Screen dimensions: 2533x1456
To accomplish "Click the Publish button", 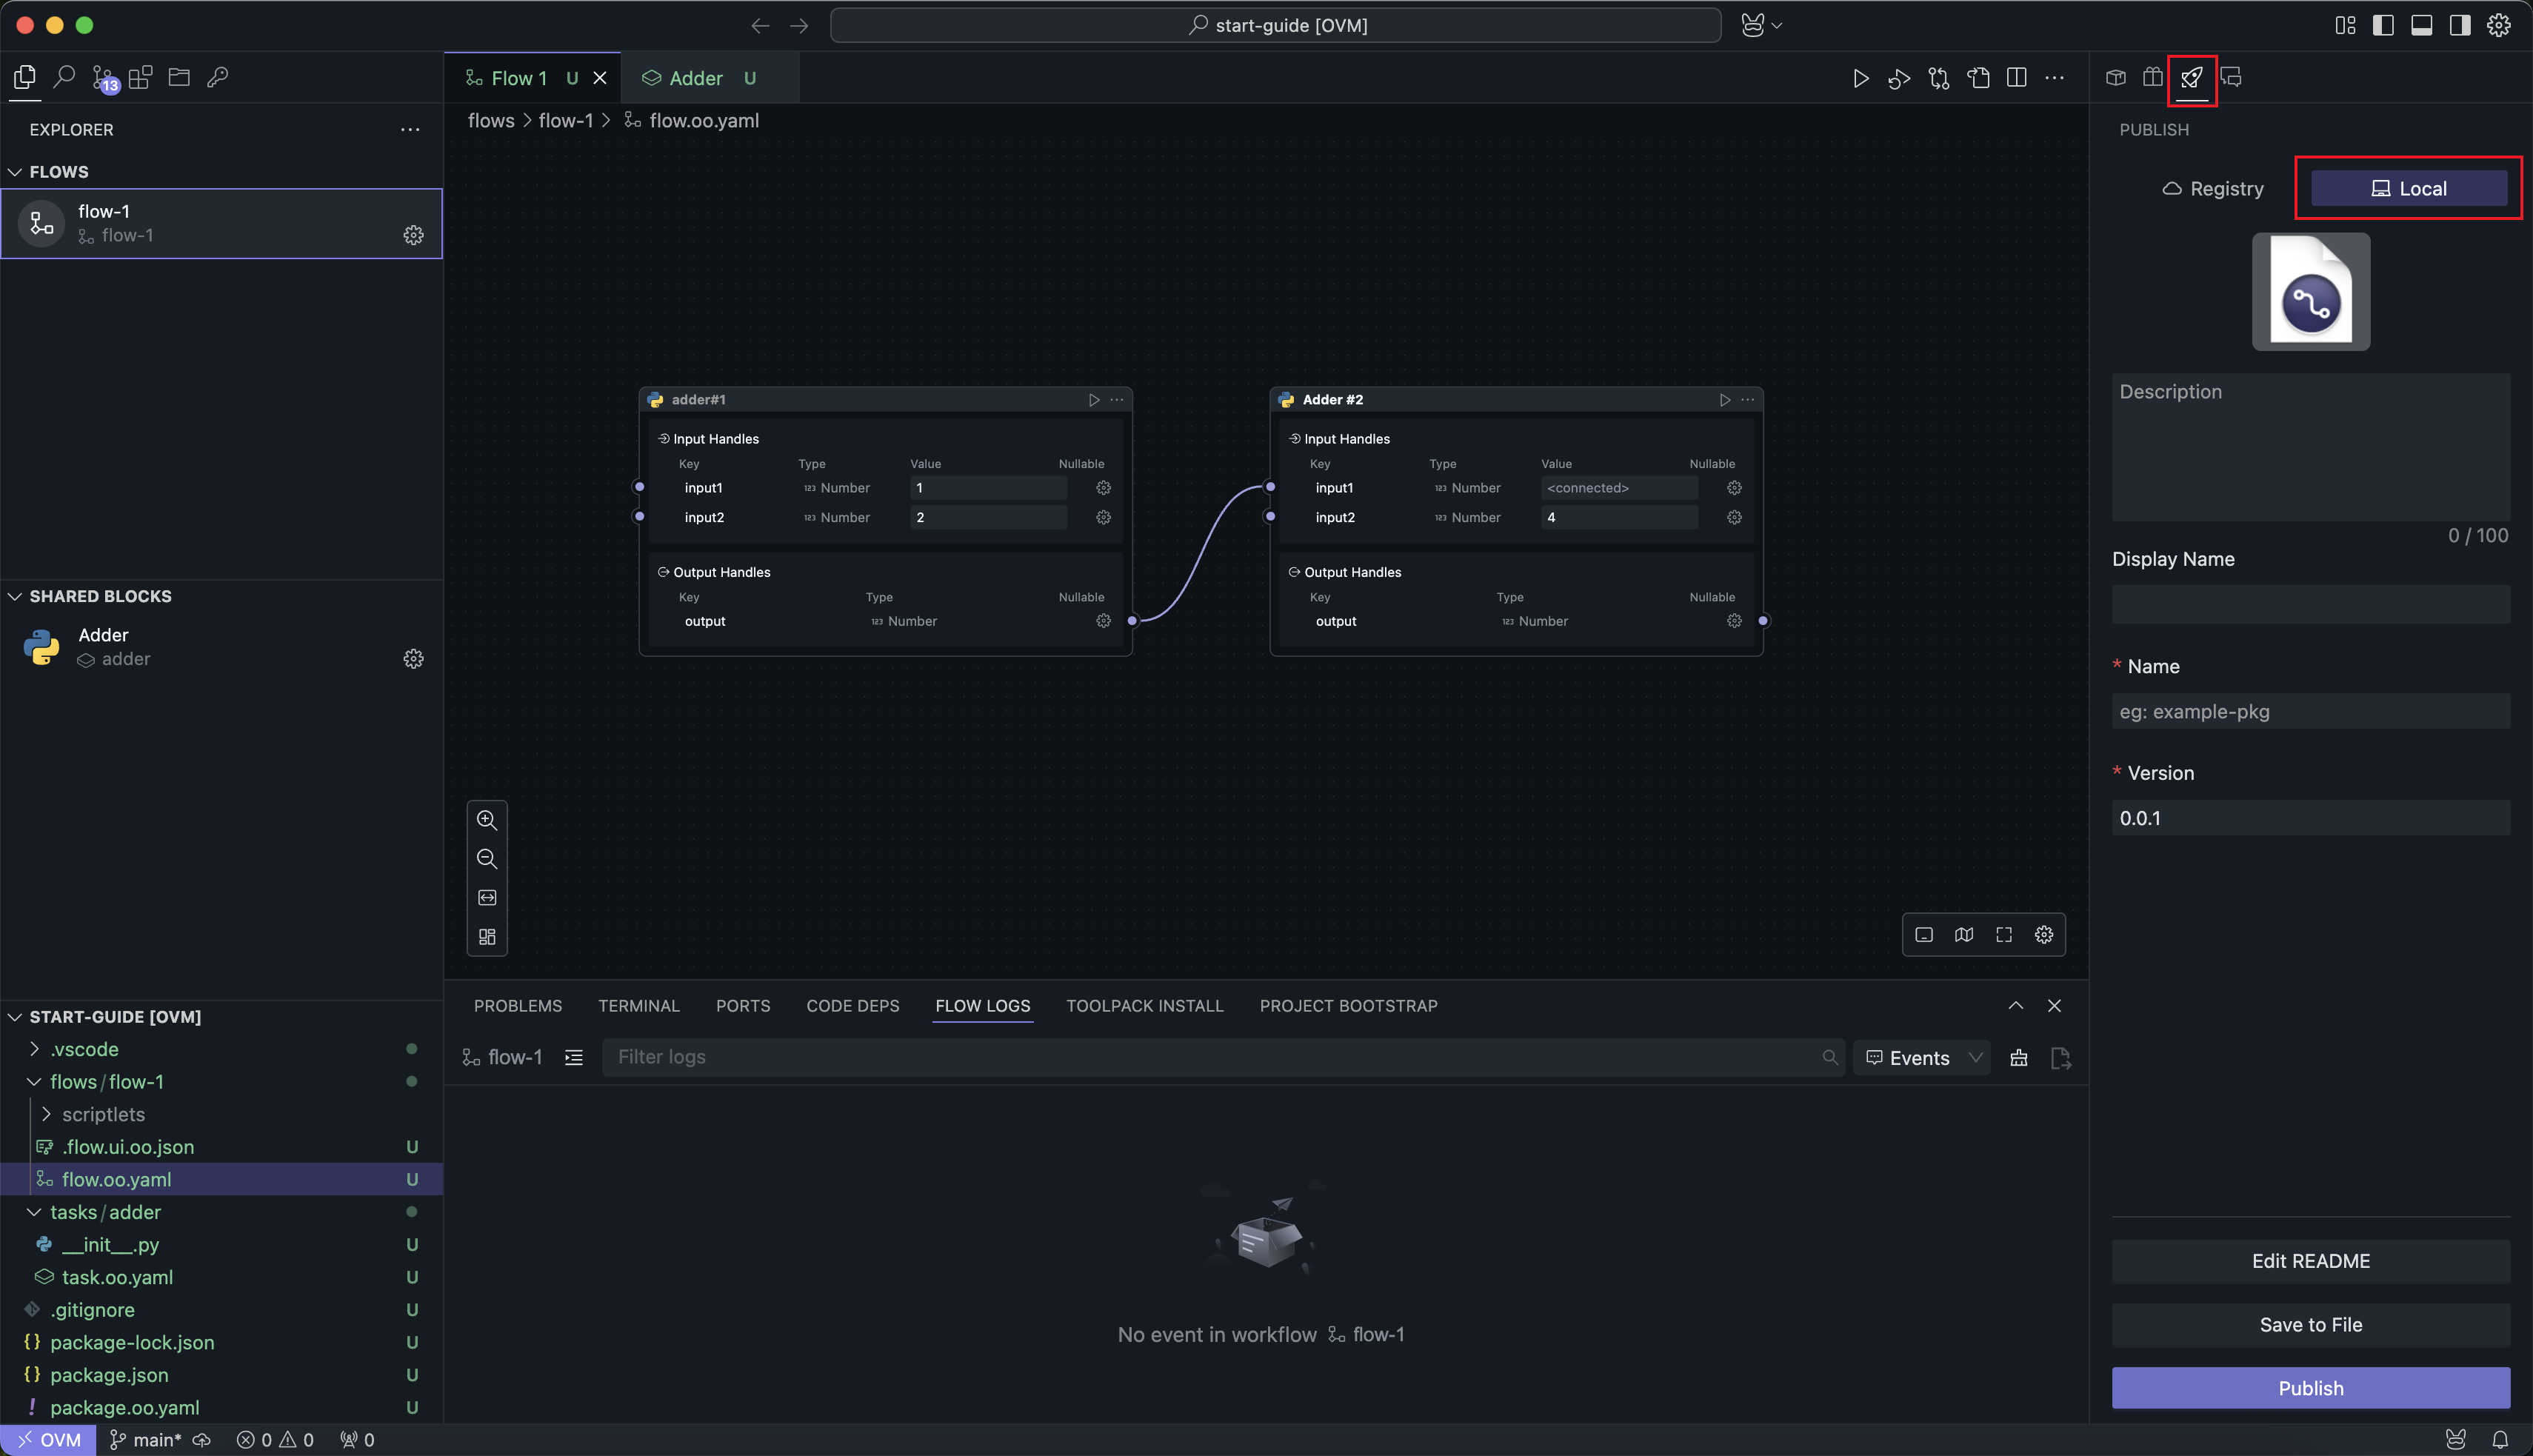I will [x=2310, y=1388].
